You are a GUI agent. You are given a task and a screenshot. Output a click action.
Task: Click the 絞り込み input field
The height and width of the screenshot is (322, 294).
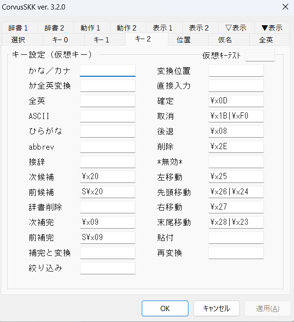(108, 268)
